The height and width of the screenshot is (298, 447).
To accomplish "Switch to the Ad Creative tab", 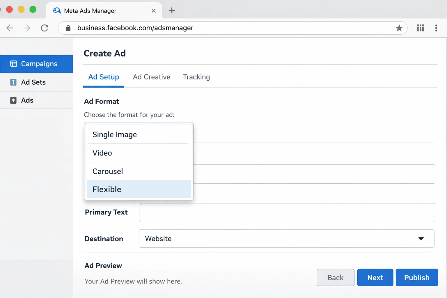I will (x=151, y=77).
